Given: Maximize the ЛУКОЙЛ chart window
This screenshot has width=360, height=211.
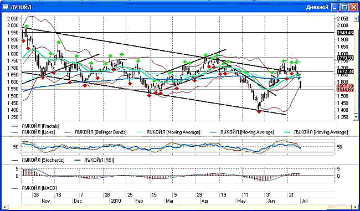Looking at the screenshot, I should click(344, 7).
